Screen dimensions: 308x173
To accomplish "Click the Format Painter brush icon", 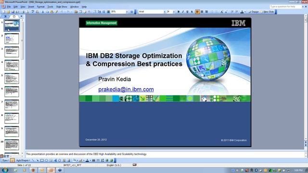I will tap(56, 12).
